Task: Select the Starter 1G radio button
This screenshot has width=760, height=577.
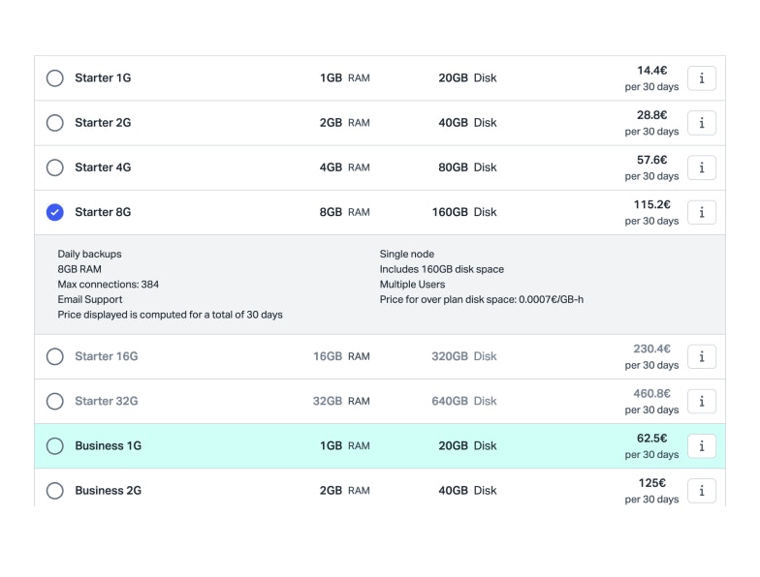Action: click(55, 78)
